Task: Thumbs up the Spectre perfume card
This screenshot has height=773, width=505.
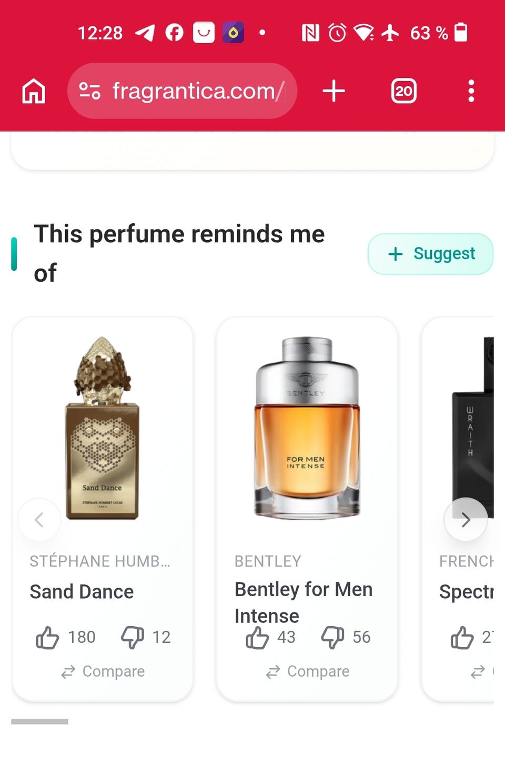Action: pyautogui.click(x=462, y=637)
